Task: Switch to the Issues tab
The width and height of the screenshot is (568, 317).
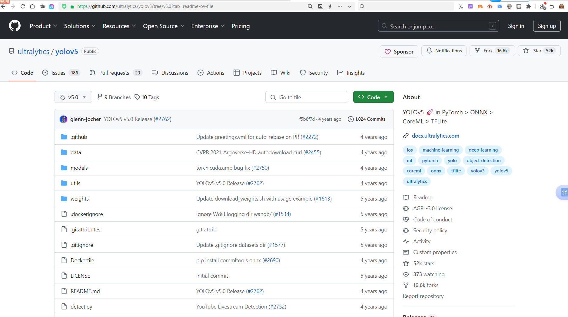Action: click(61, 73)
